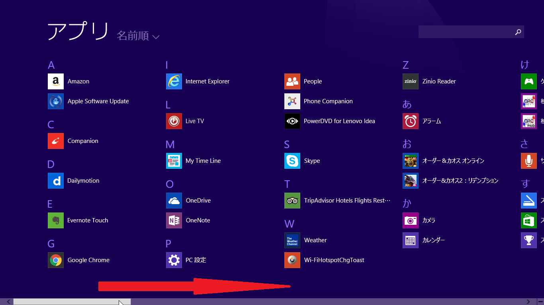The image size is (544, 305).
Task: Launch Apple Software Update icon
Action: point(56,101)
